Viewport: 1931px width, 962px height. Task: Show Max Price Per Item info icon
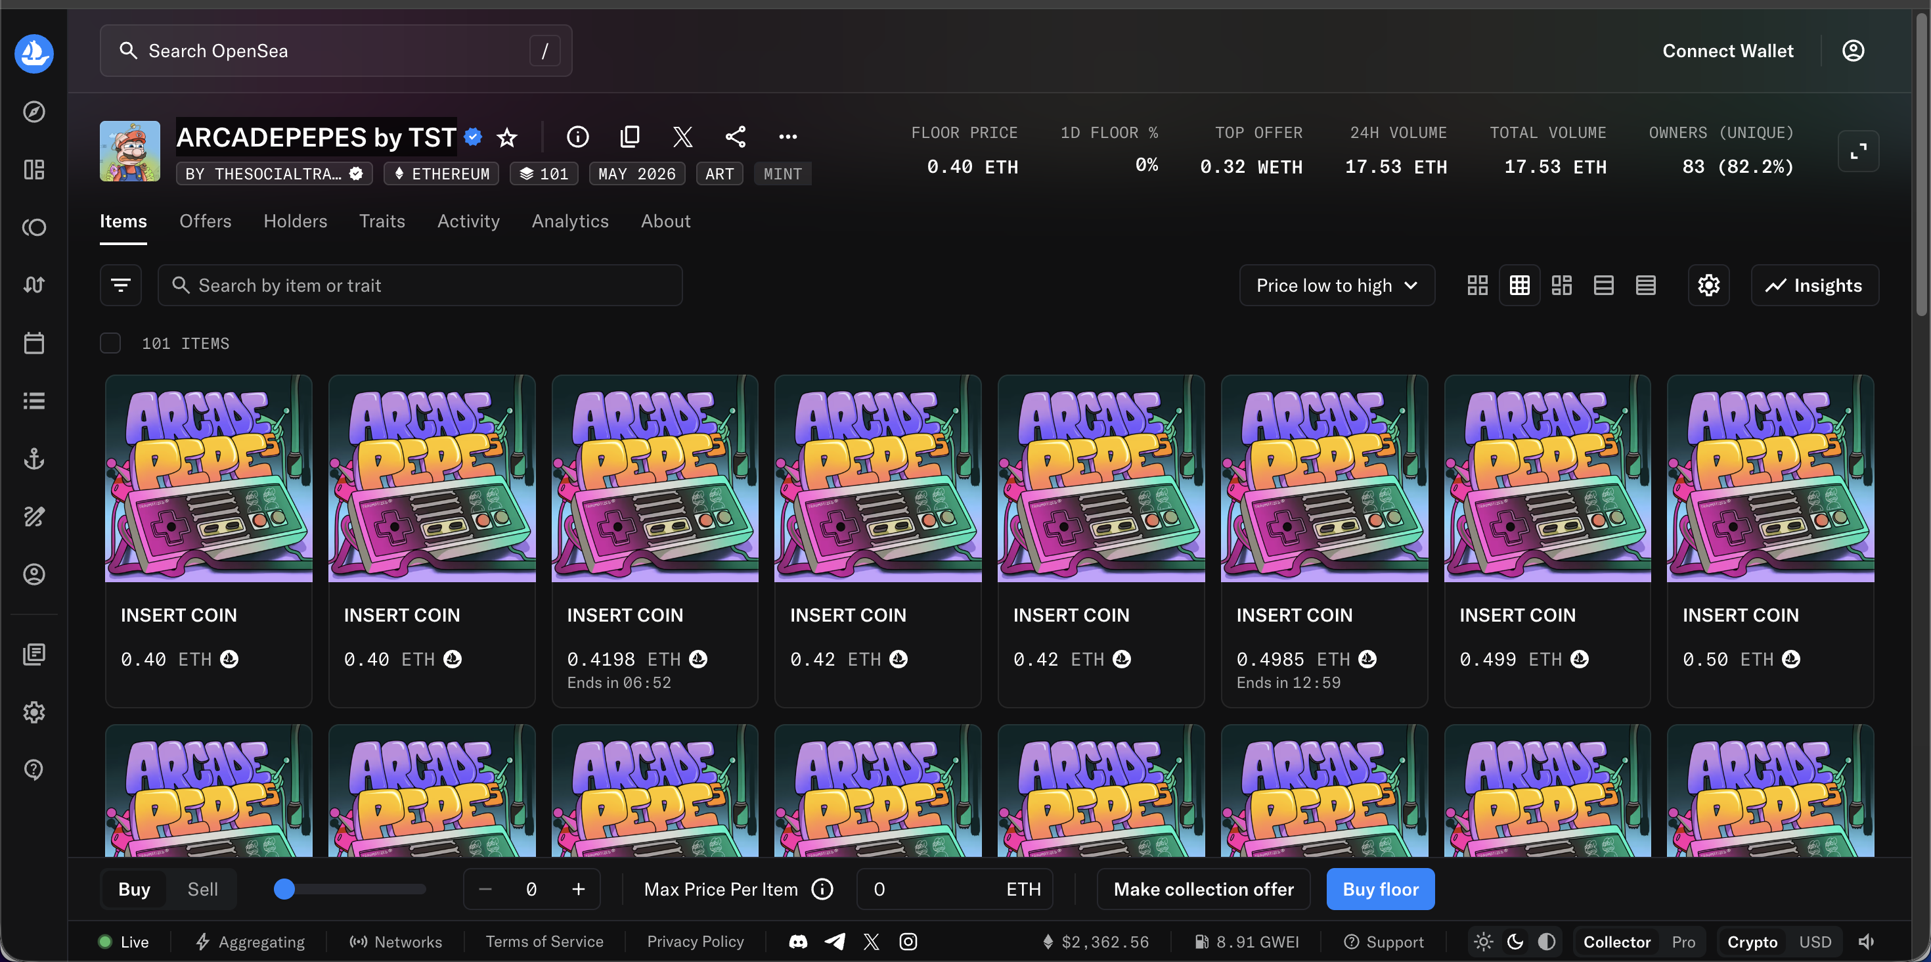click(x=822, y=888)
